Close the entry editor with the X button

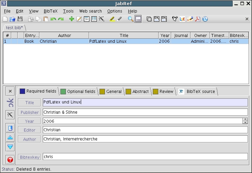tap(10, 91)
